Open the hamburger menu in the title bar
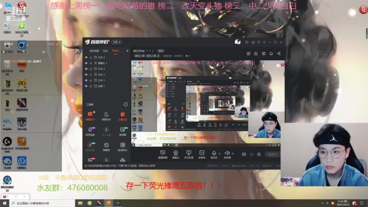 [x=264, y=42]
